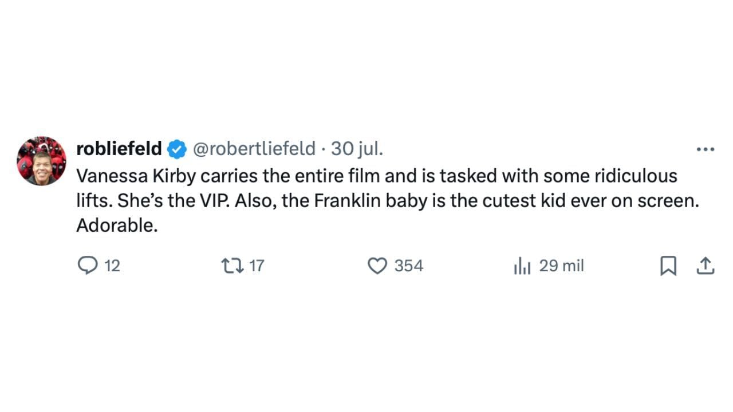The height and width of the screenshot is (412, 733).
Task: Click the 29 mil views count
Action: click(561, 266)
